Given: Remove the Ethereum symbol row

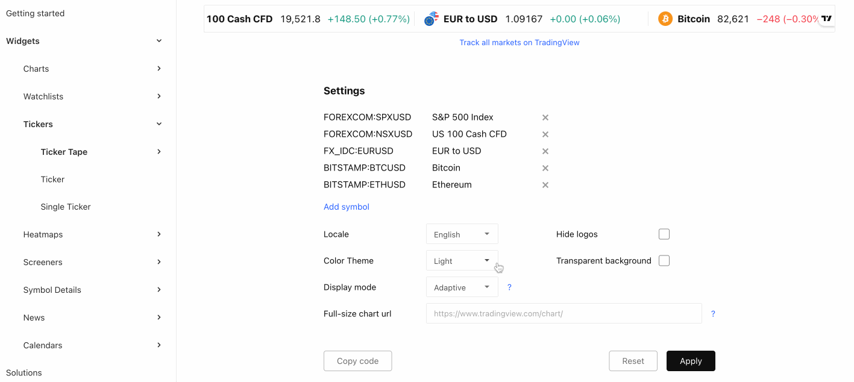Looking at the screenshot, I should (x=545, y=185).
